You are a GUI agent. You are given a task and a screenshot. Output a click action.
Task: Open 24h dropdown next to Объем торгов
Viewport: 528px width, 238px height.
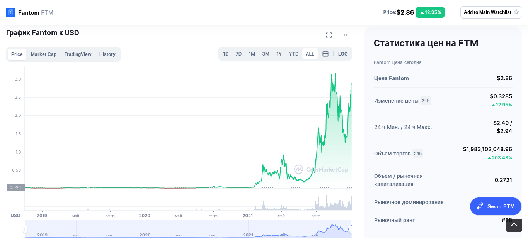click(418, 154)
